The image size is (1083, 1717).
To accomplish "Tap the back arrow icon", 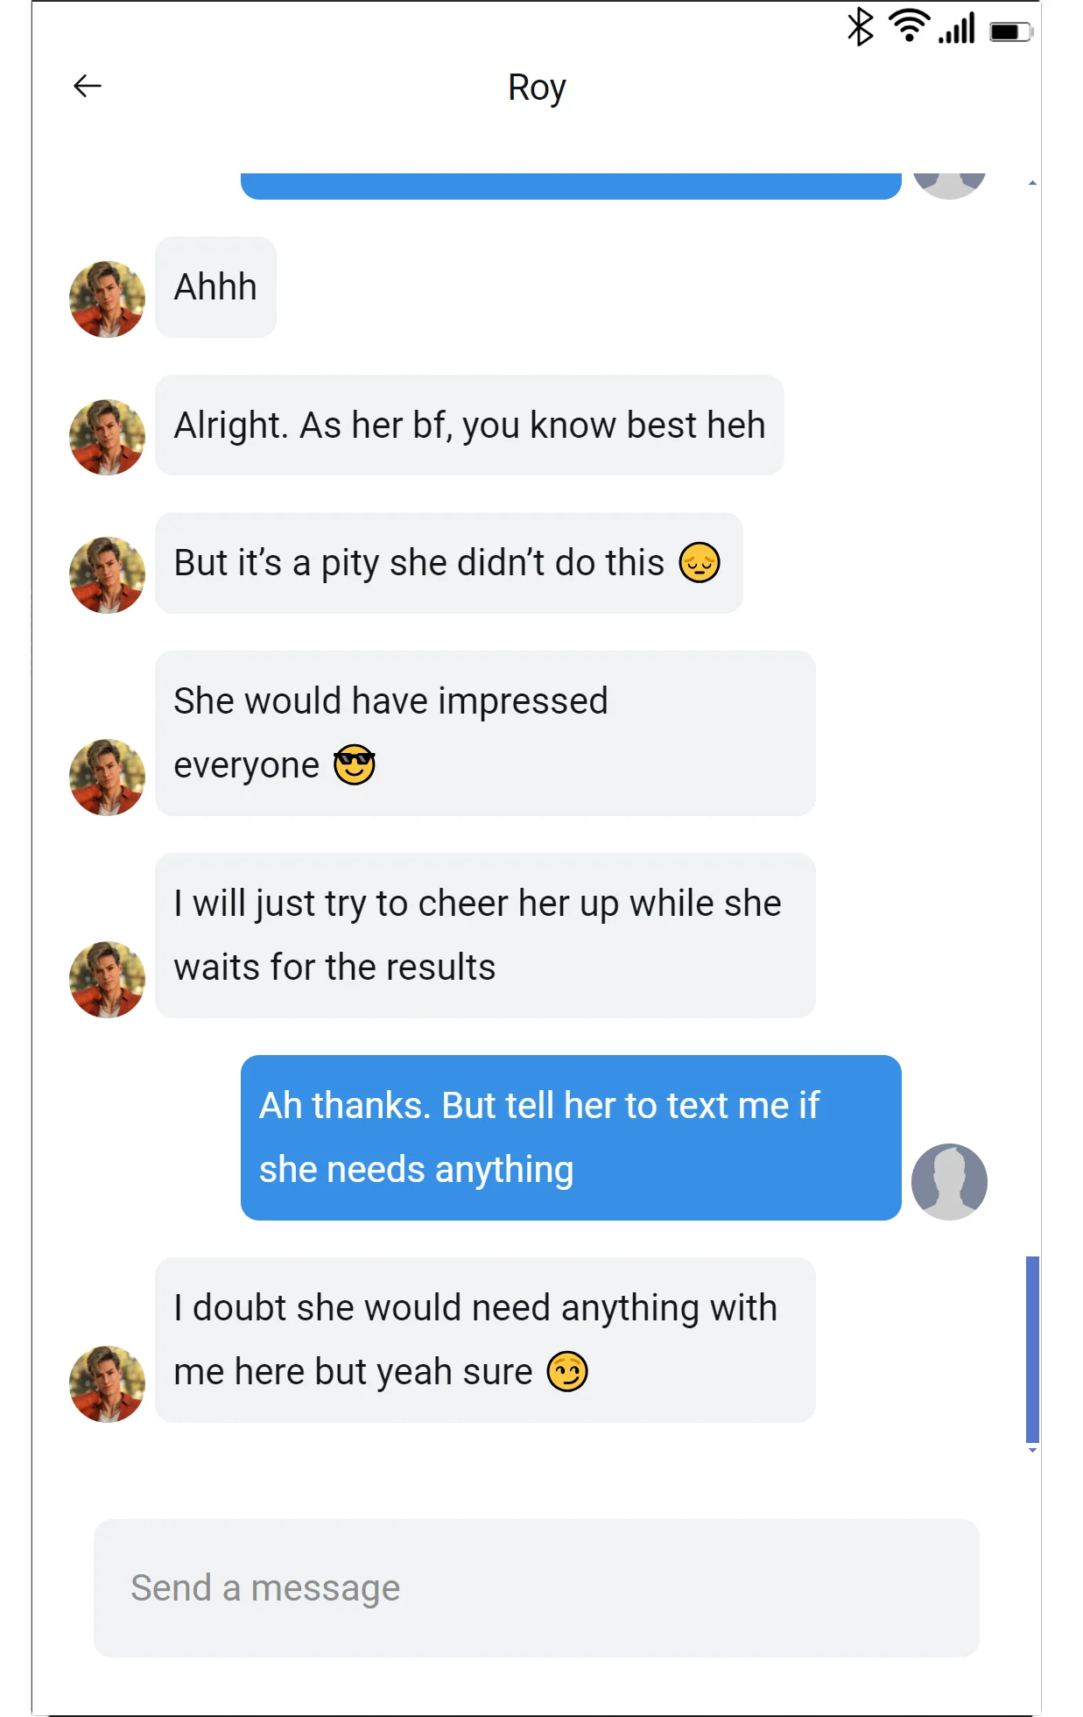I will [x=88, y=86].
